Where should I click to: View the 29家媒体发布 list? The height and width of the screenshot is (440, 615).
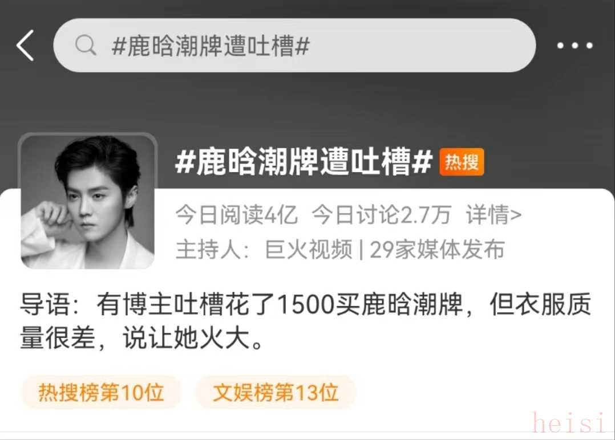(438, 250)
